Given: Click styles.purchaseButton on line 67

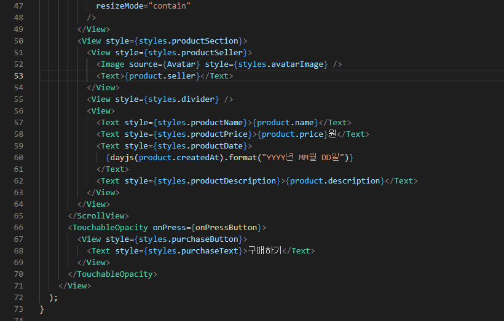Looking at the screenshot, I should pos(189,239).
